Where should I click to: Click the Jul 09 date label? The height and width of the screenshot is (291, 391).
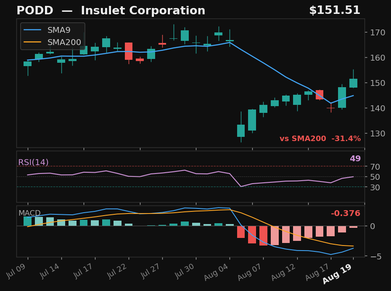[x=16, y=271]
